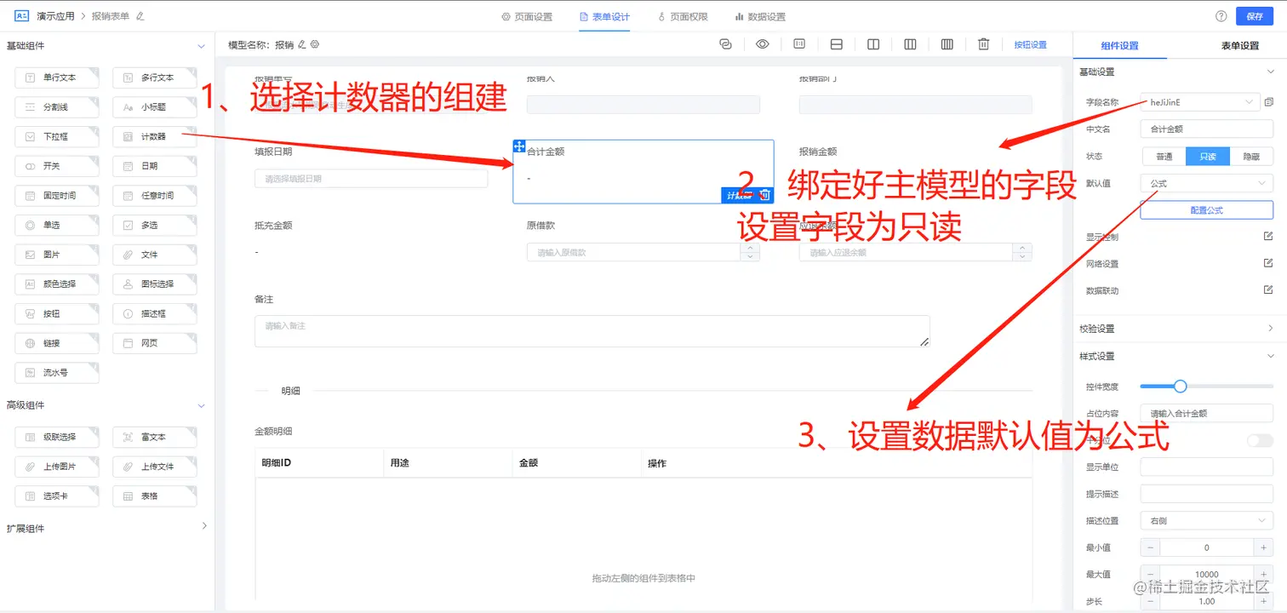Add the 图标选择 icon picker component
1287x613 pixels.
[x=154, y=284]
